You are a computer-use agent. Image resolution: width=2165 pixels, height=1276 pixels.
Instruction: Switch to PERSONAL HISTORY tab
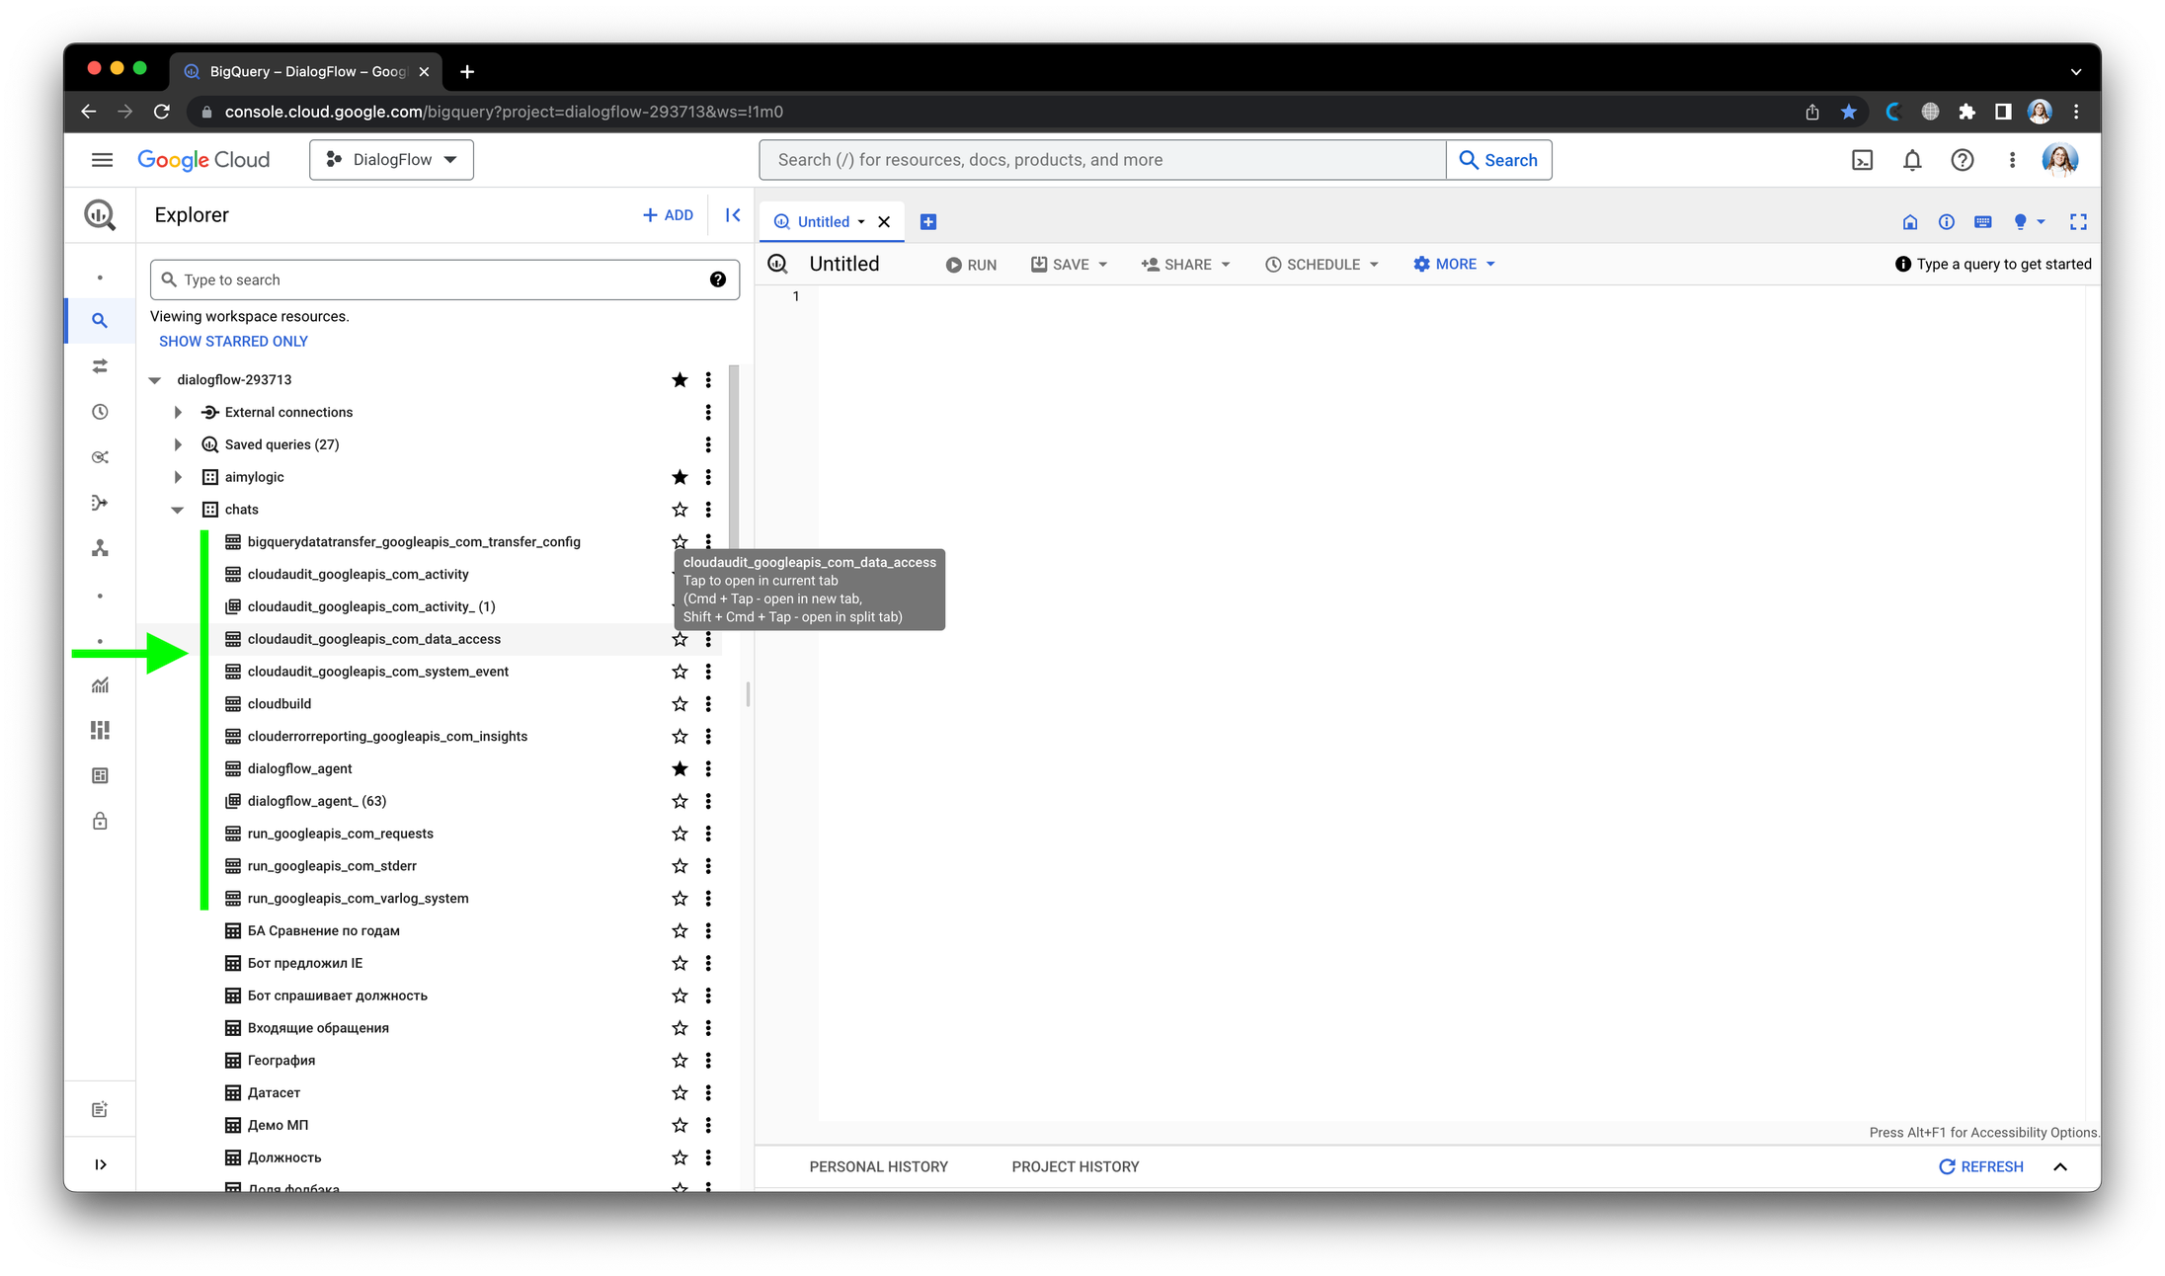878,1166
